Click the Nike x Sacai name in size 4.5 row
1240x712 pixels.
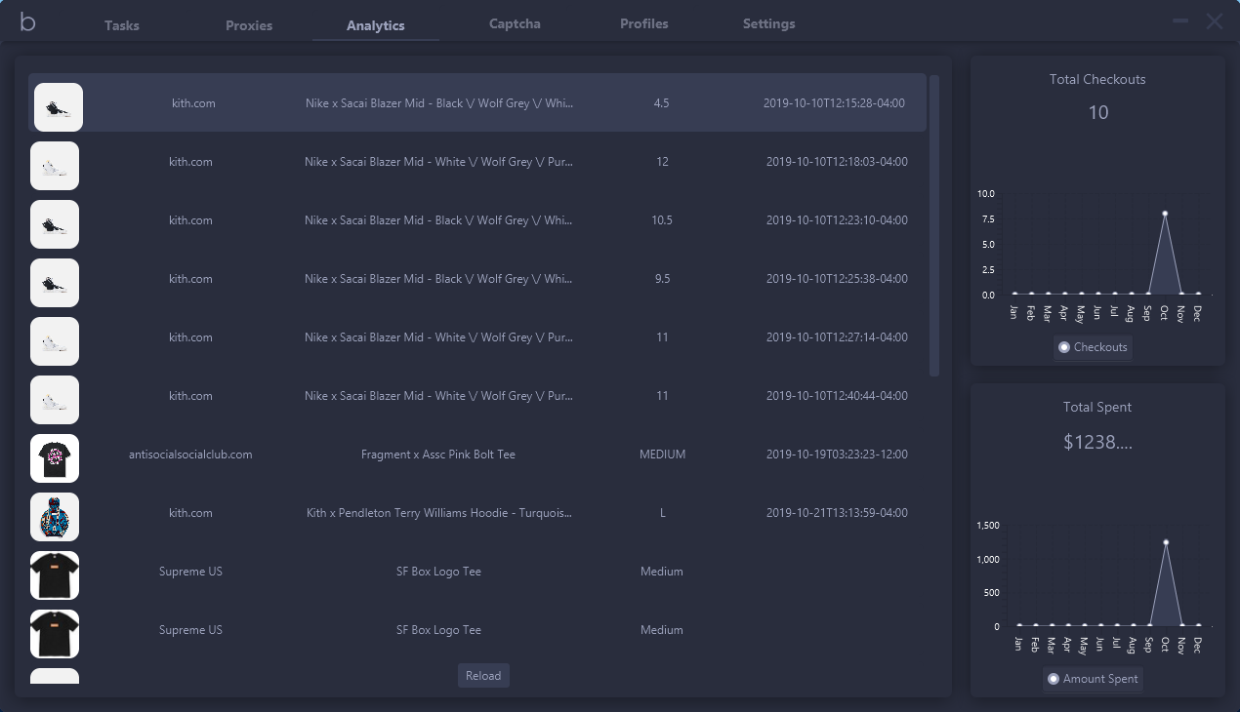tap(438, 103)
